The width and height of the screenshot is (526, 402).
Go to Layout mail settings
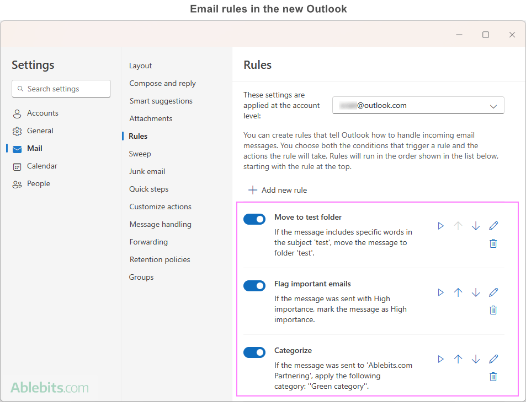141,66
